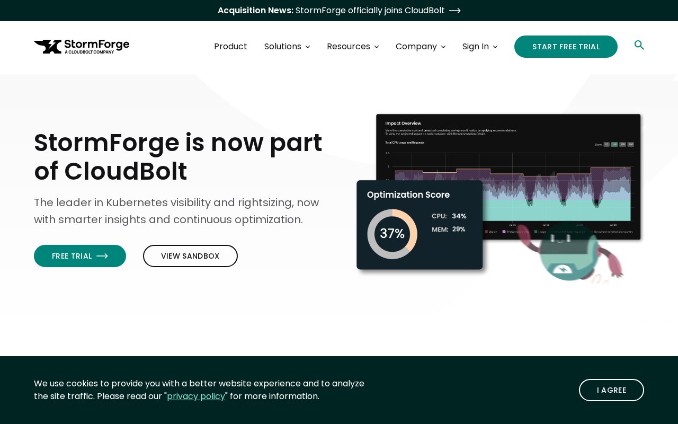Open the search magnifier icon
The height and width of the screenshot is (424, 678).
tap(639, 45)
